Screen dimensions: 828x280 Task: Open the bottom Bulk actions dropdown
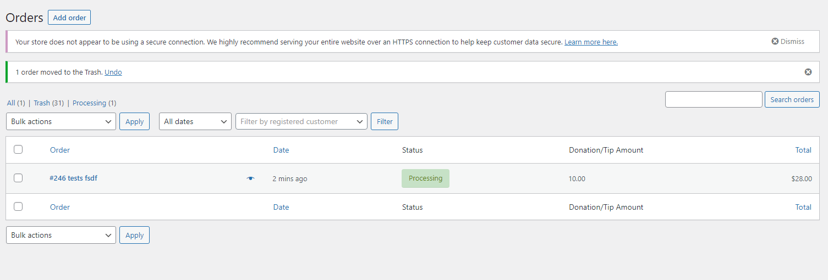coord(61,235)
